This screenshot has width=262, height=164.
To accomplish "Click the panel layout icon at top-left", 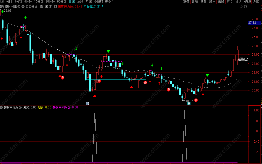I will pos(2,1).
